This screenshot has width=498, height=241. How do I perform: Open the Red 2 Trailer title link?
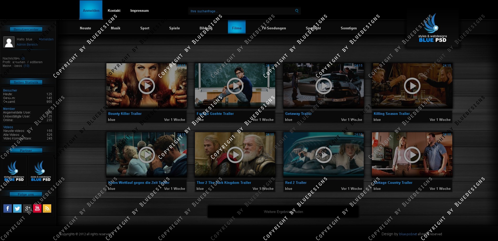[296, 183]
